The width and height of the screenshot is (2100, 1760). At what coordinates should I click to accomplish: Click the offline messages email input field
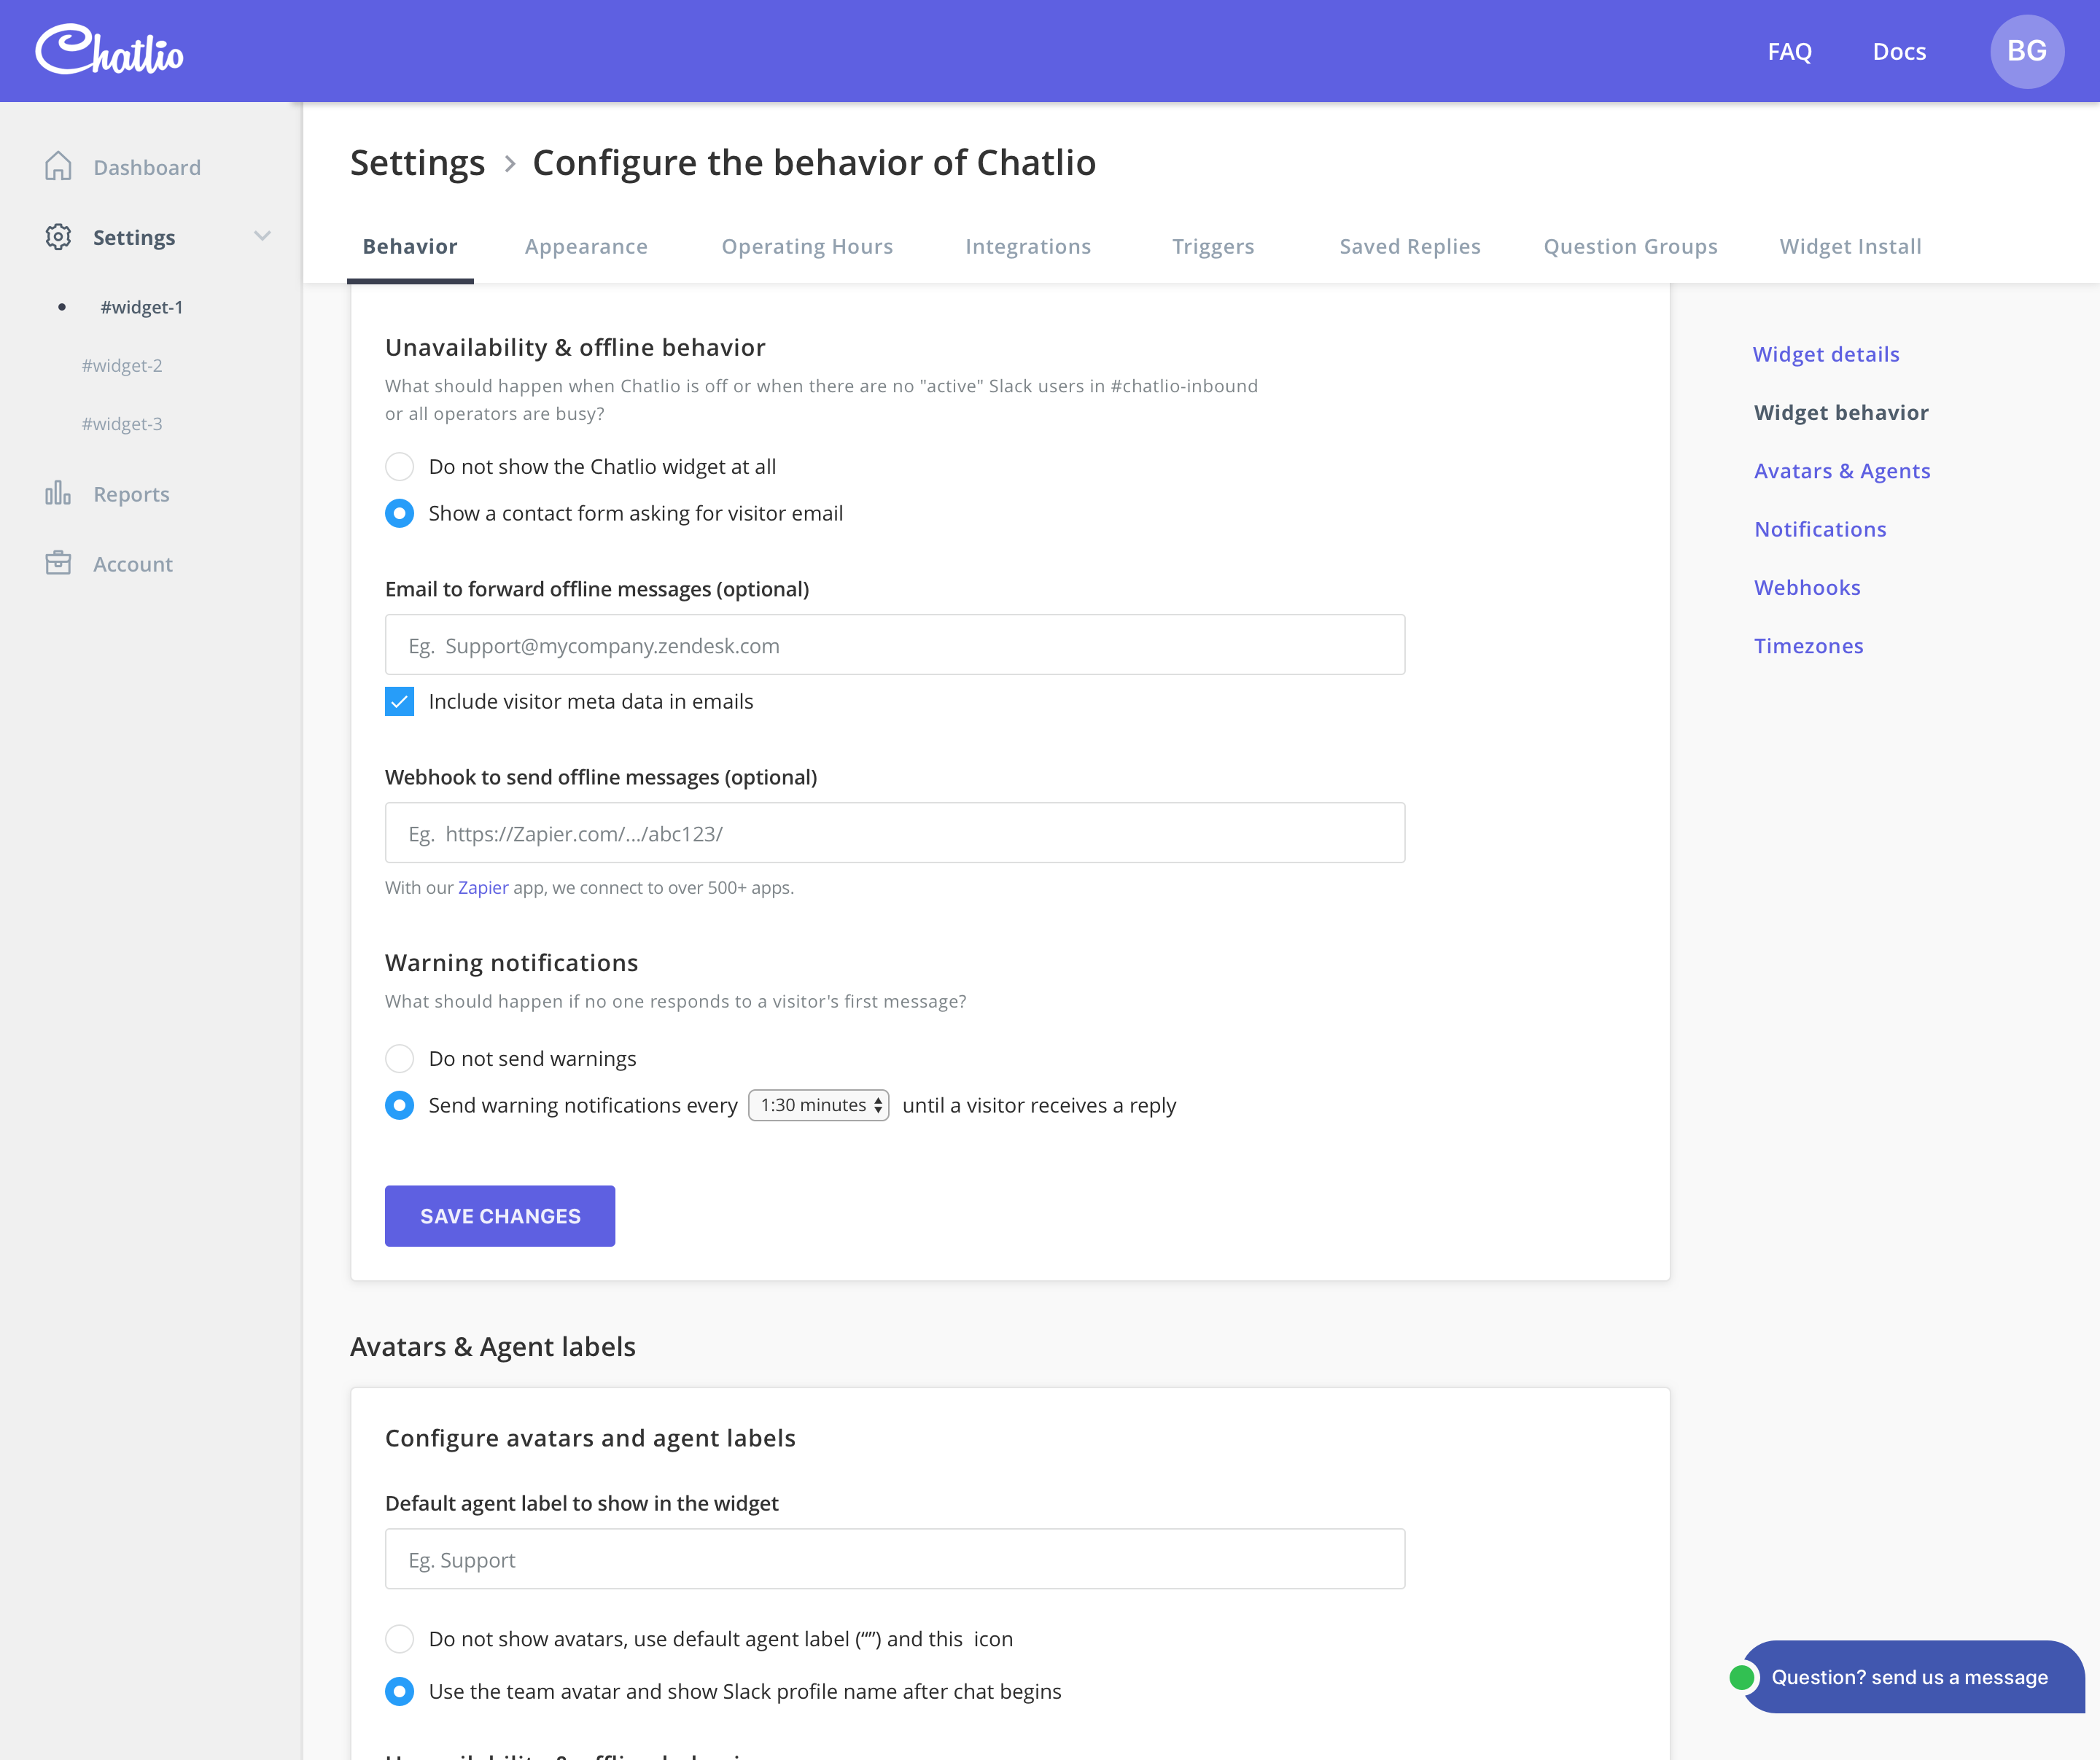(x=895, y=645)
